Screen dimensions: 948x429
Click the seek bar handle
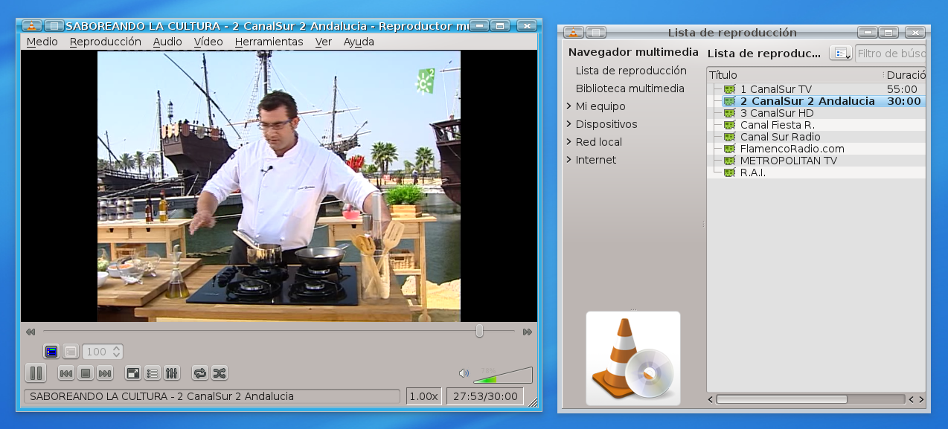(x=479, y=331)
